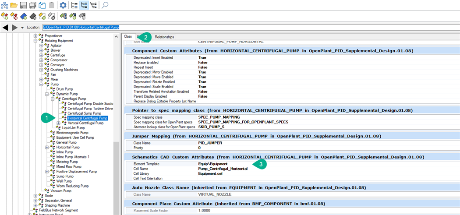Screen dimensions: 460x215
Task: Open the navigation history dropdown arrow
Action: pos(23,28)
